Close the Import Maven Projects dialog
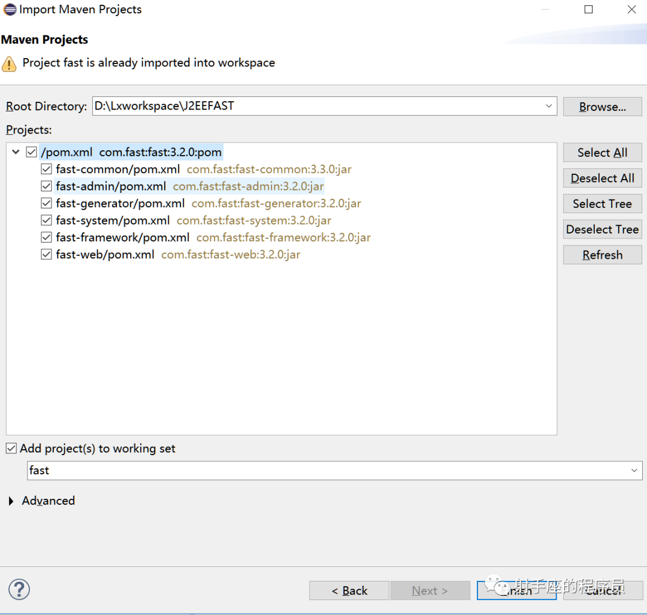Screen dimensions: 647x615 pyautogui.click(x=631, y=10)
